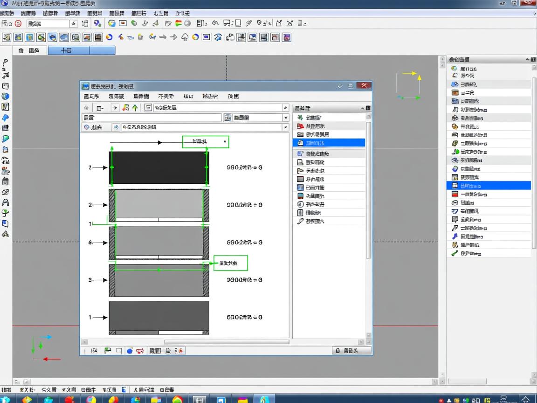Toggle the round radio button in dialog's third row
This screenshot has height=403, width=537.
87,127
